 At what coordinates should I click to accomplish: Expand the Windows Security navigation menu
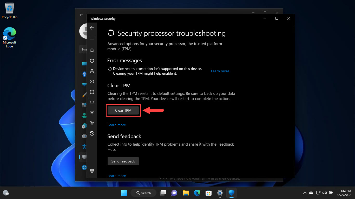coord(92,38)
